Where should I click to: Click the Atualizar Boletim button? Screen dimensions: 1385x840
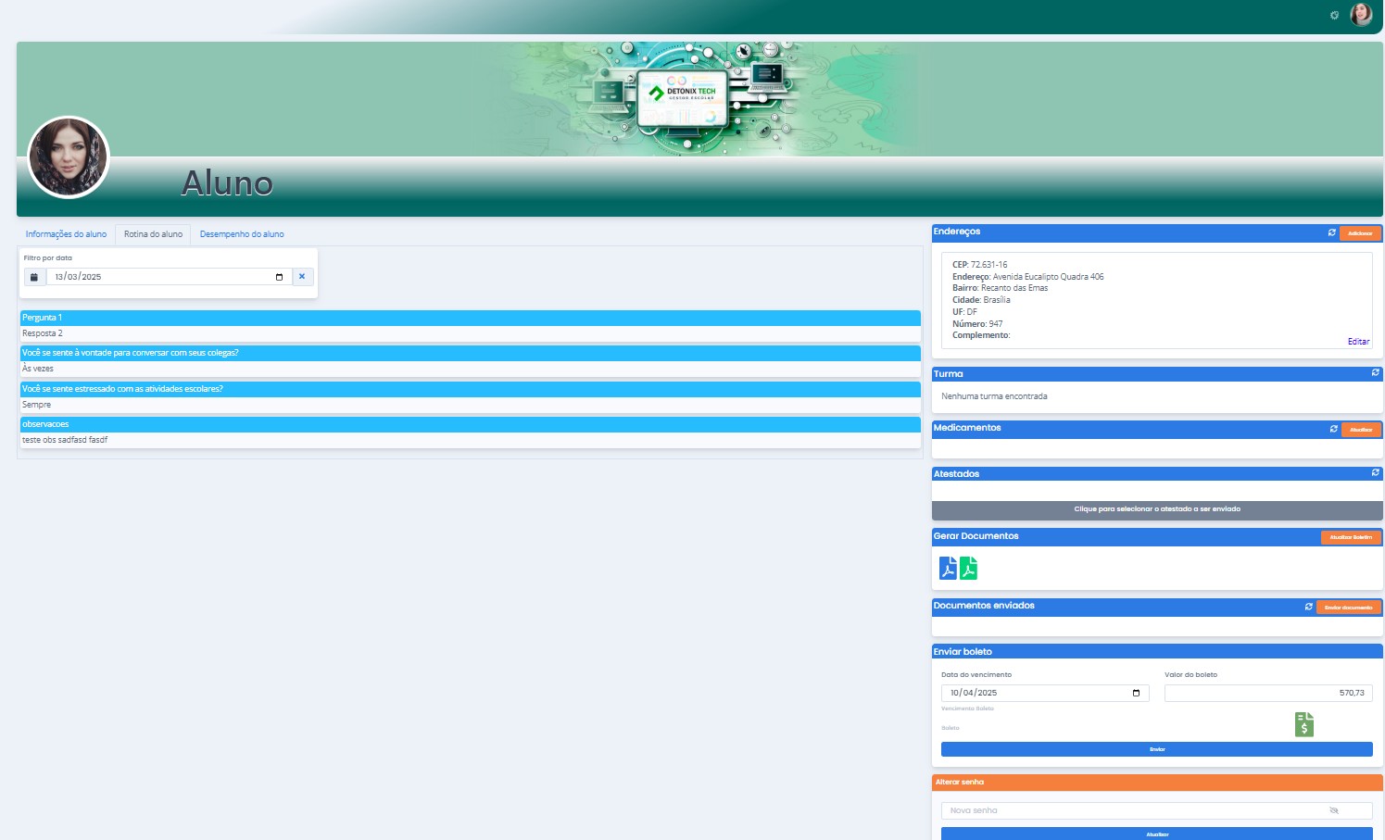click(1351, 537)
